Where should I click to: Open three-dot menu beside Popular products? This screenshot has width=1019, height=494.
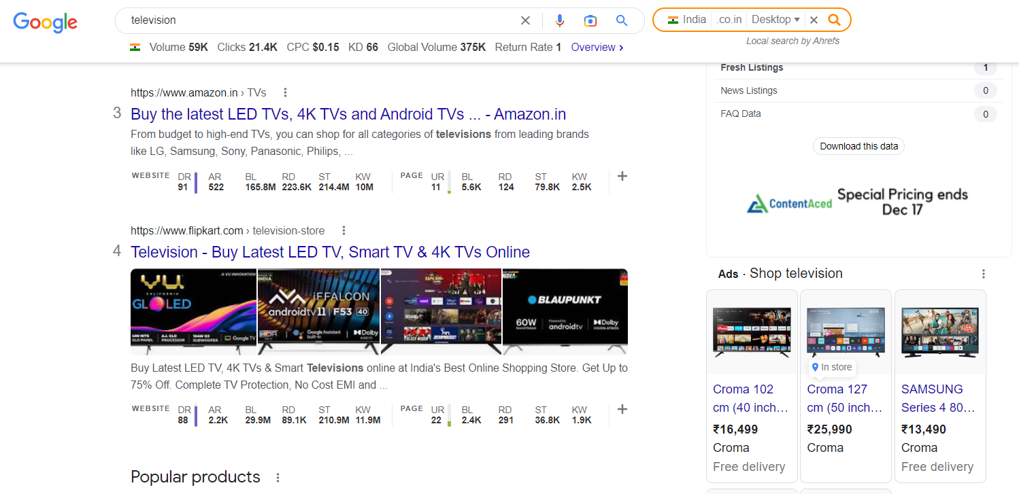click(278, 478)
